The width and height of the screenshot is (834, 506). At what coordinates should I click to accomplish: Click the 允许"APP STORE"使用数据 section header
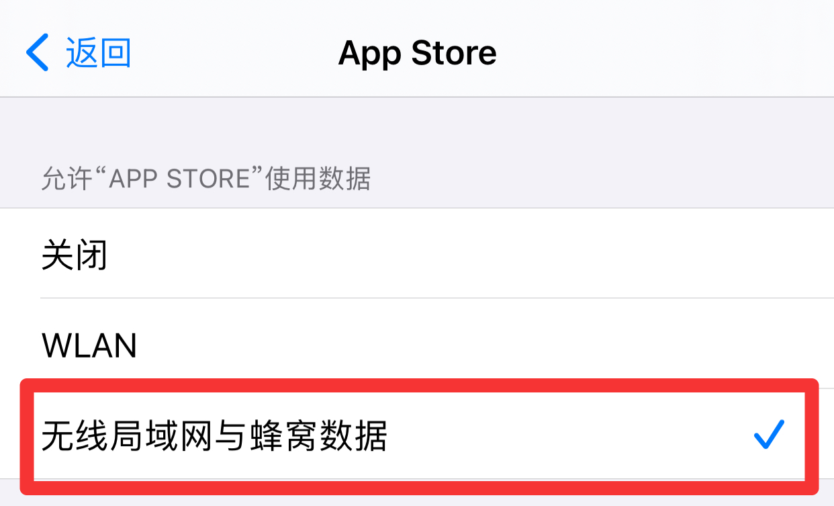click(x=206, y=179)
